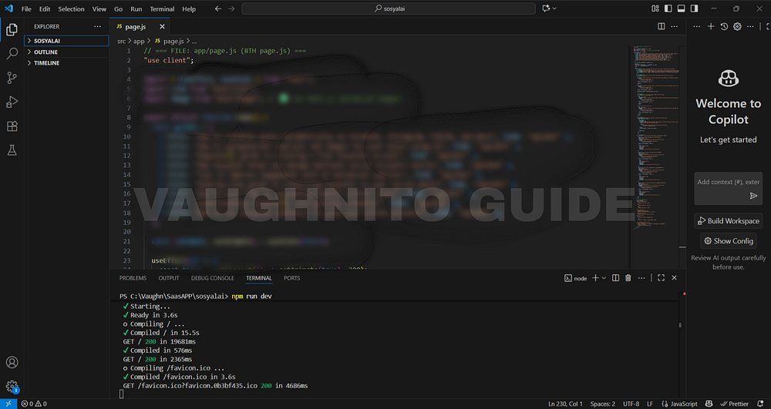The image size is (771, 409).
Task: Switch to the DEBUG CONSOLE tab
Action: [213, 278]
